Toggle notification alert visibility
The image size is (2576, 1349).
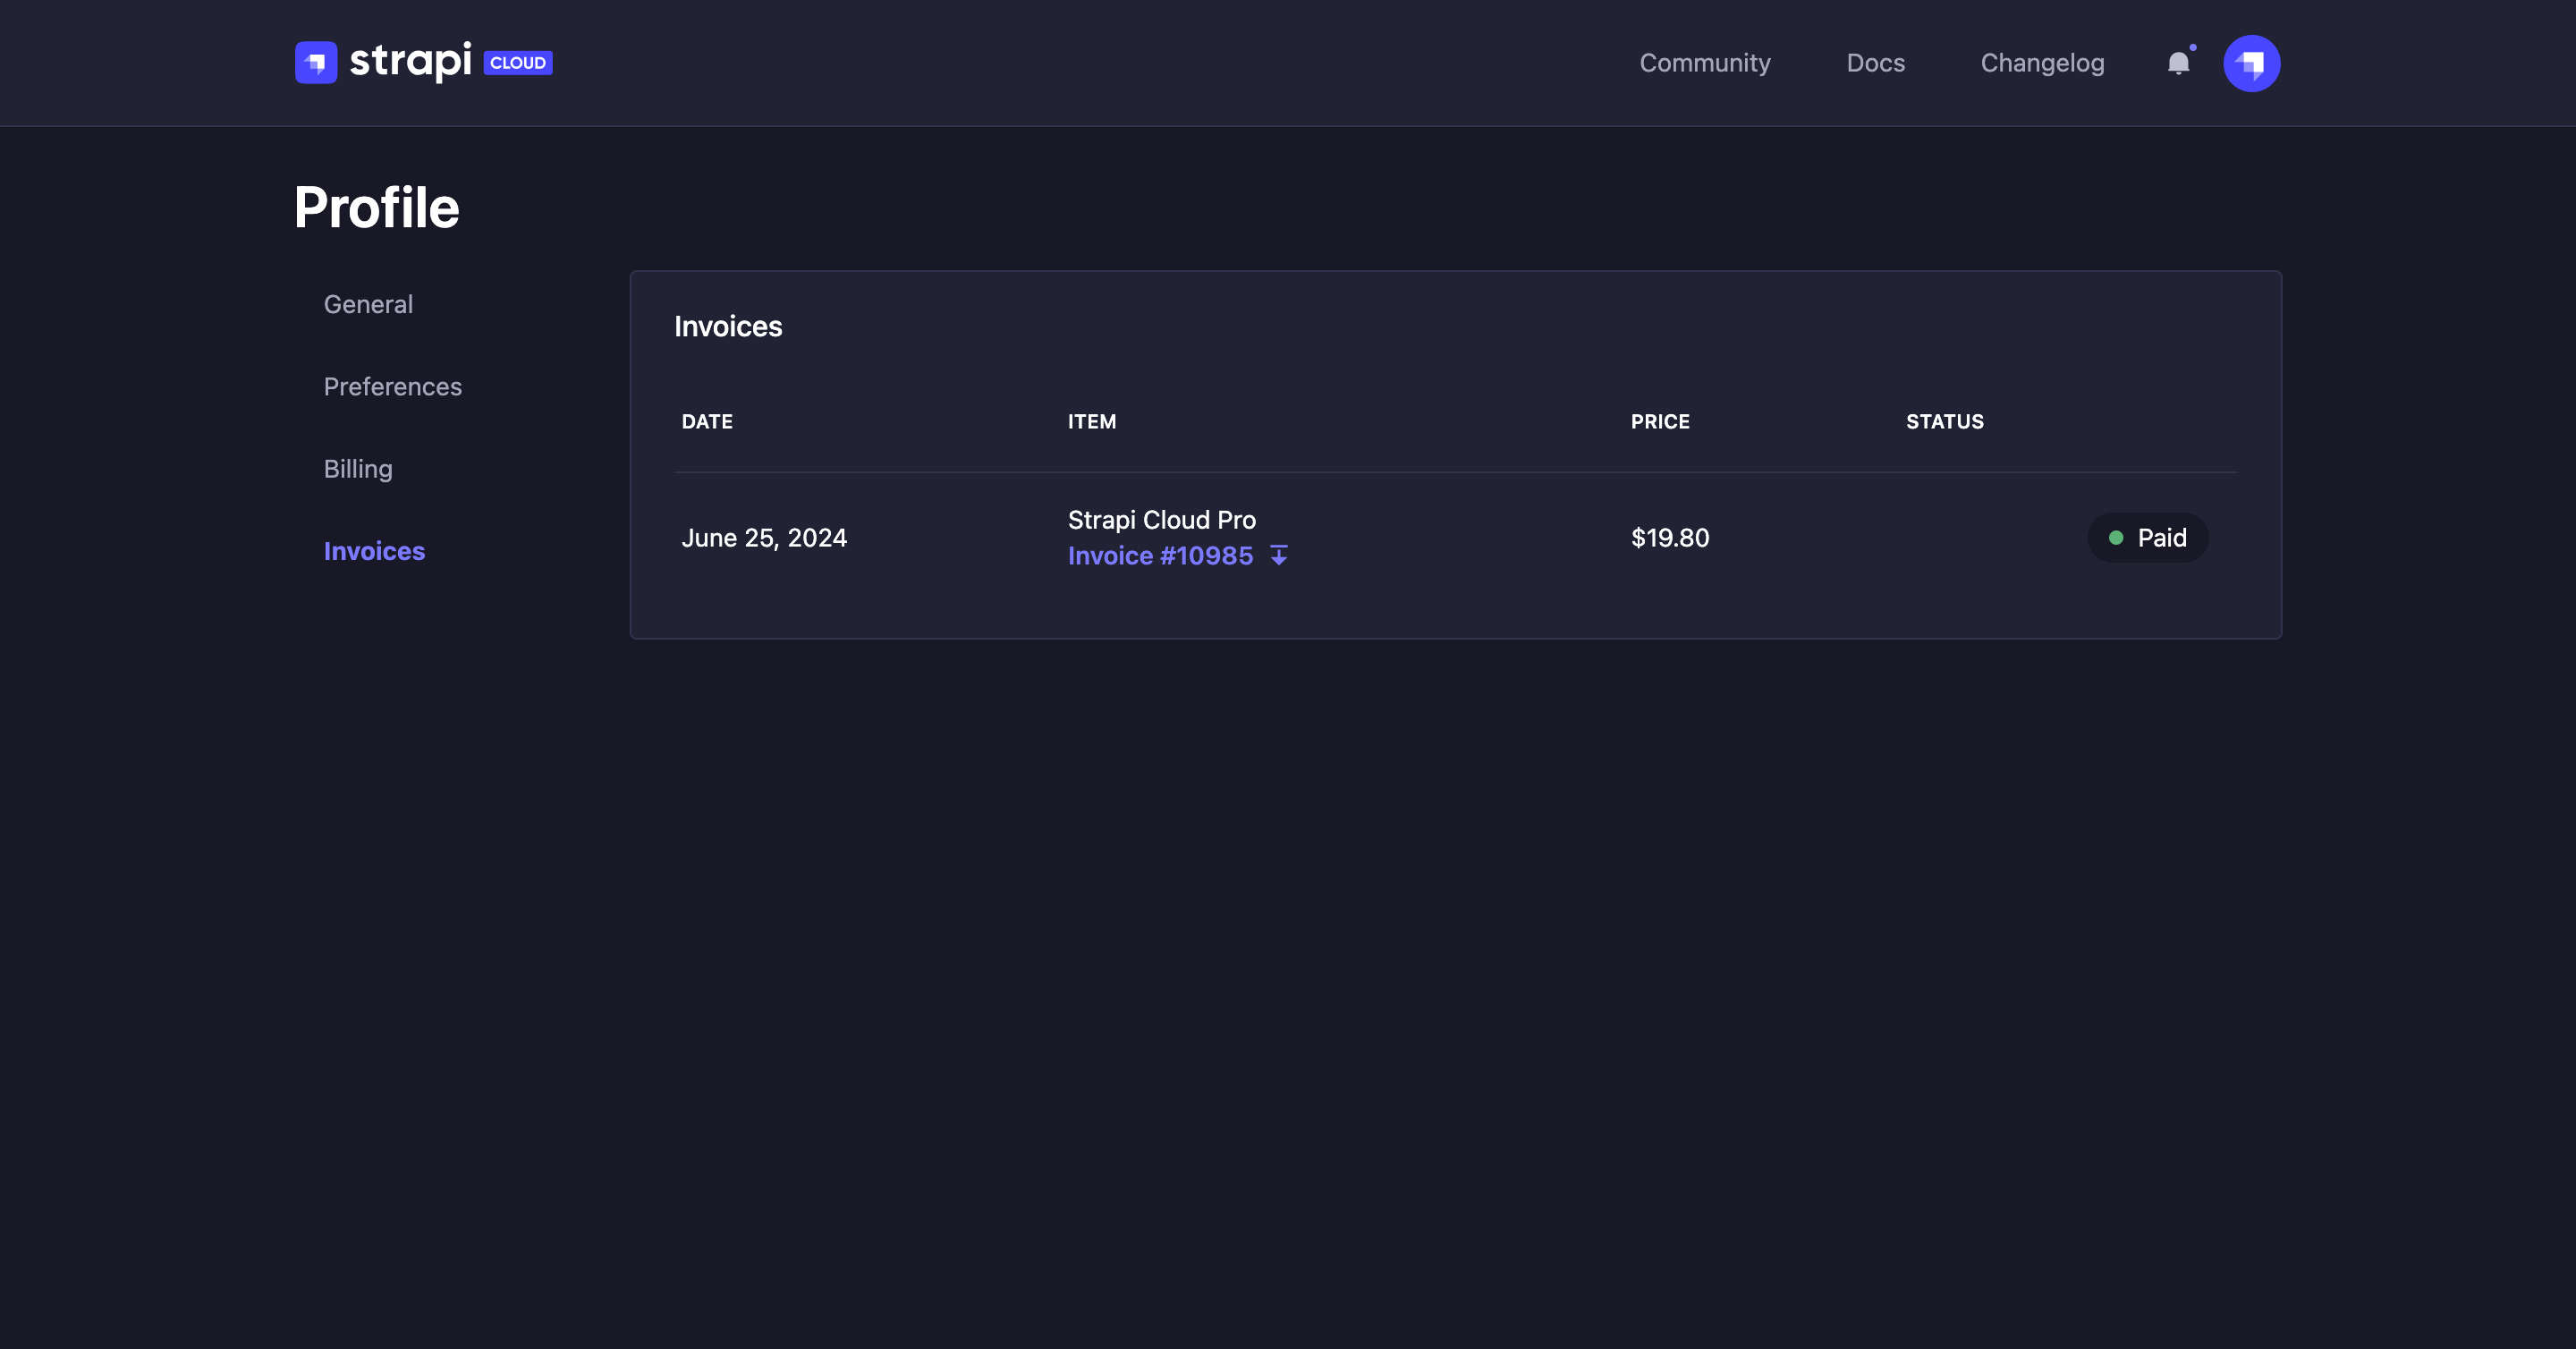click(x=2177, y=63)
